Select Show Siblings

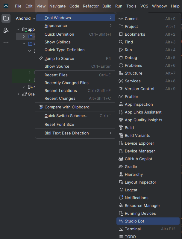(75, 42)
